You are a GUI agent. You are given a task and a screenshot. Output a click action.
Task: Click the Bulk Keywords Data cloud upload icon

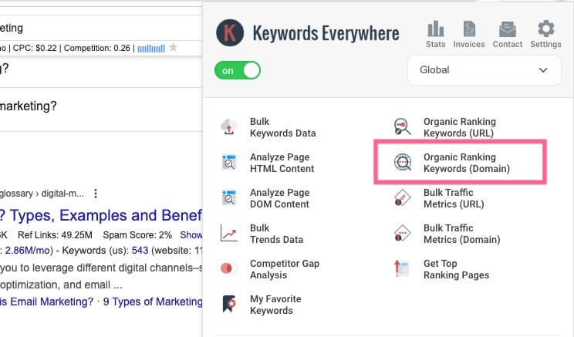[229, 126]
